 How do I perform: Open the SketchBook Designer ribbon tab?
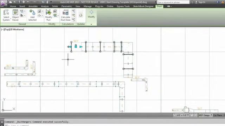pos(143,6)
